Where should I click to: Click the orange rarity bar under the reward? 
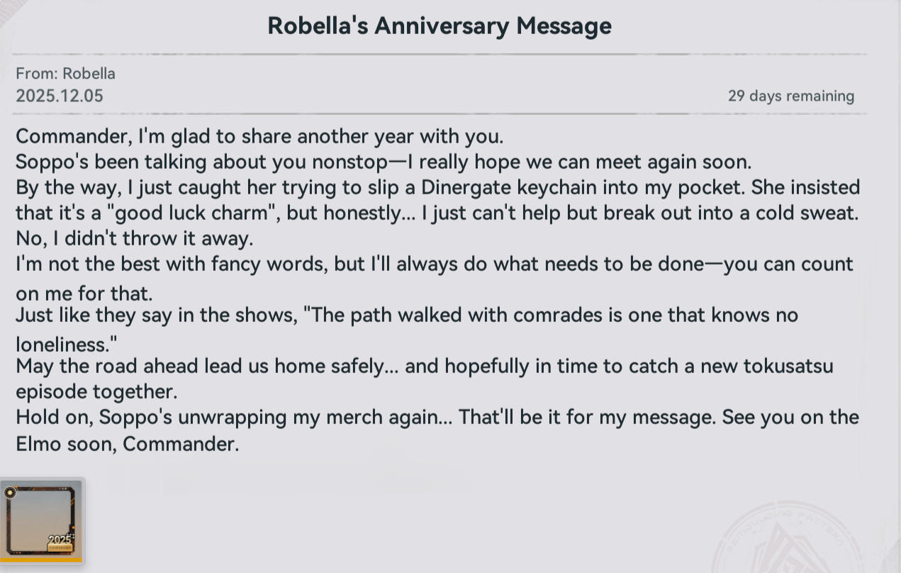41,560
